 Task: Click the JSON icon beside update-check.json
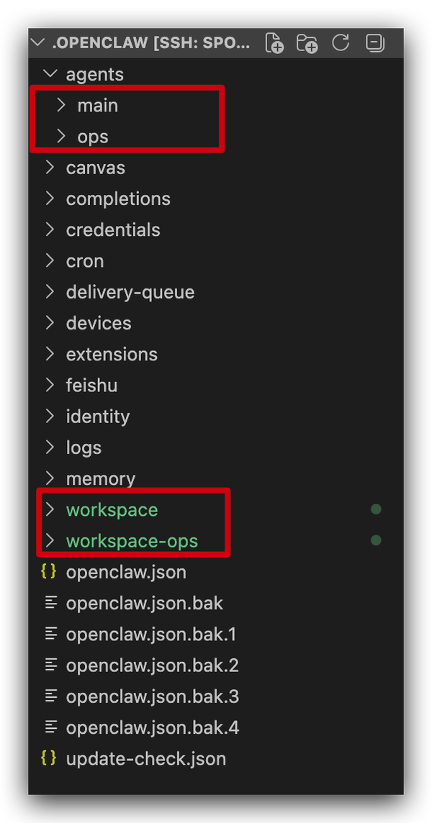49,758
